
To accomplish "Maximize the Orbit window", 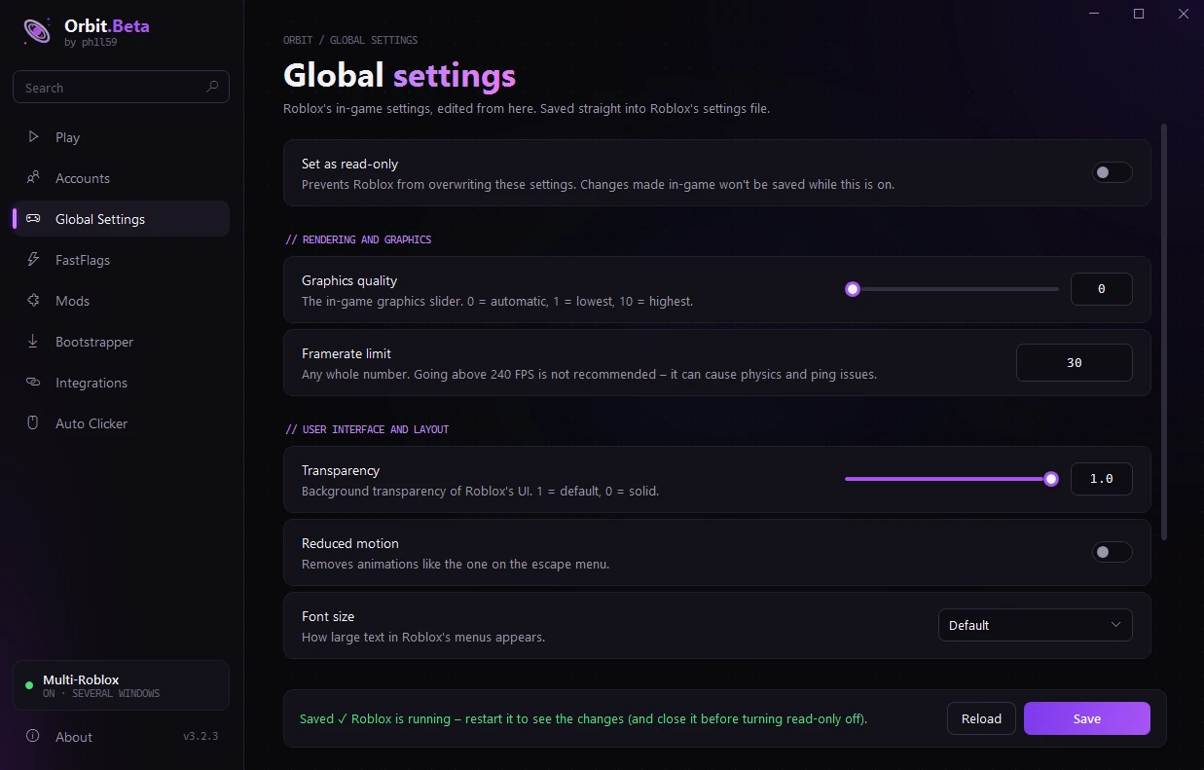I will tap(1139, 14).
